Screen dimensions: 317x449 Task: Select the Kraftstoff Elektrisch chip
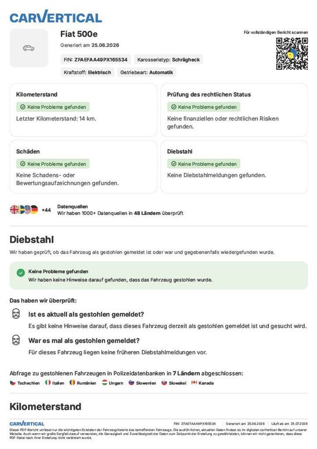tap(87, 72)
